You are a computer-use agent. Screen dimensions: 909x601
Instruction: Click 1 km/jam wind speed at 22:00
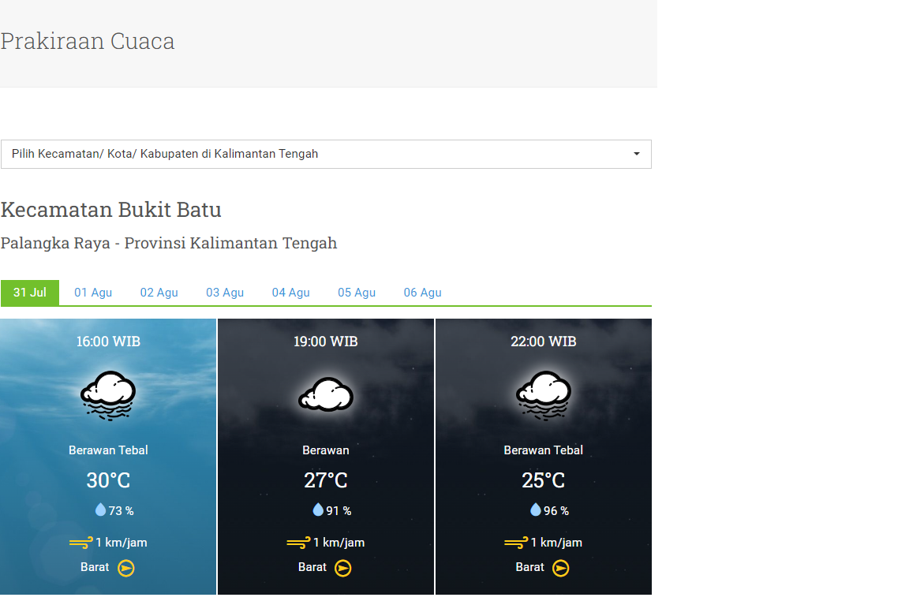[x=556, y=543]
